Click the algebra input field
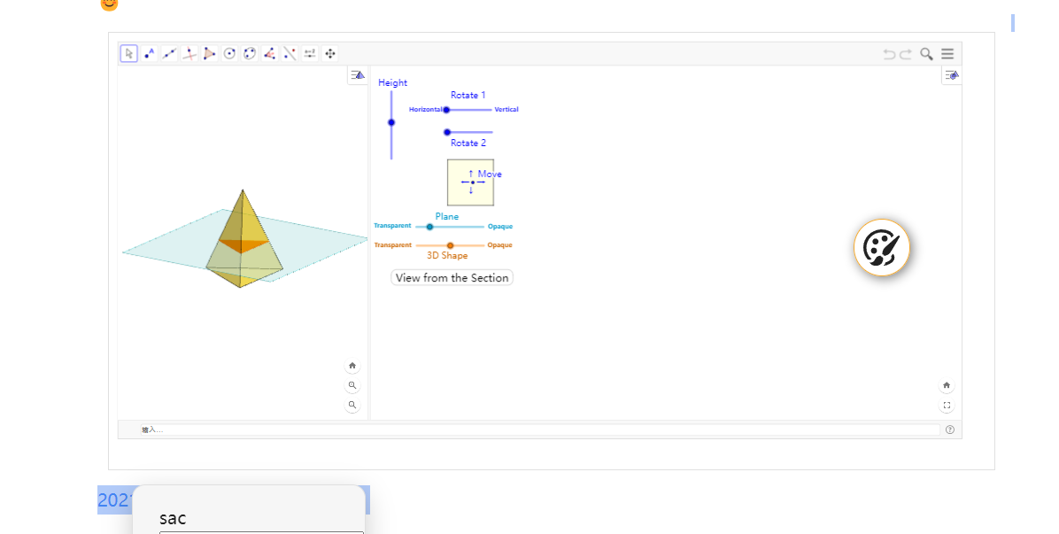This screenshot has height=534, width=1059. pyautogui.click(x=540, y=430)
